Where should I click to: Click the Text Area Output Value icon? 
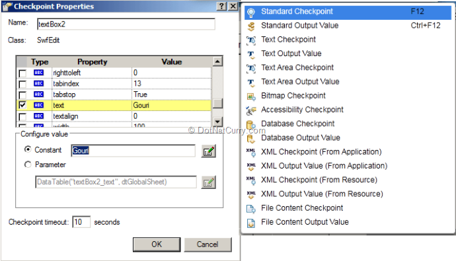tap(250, 83)
